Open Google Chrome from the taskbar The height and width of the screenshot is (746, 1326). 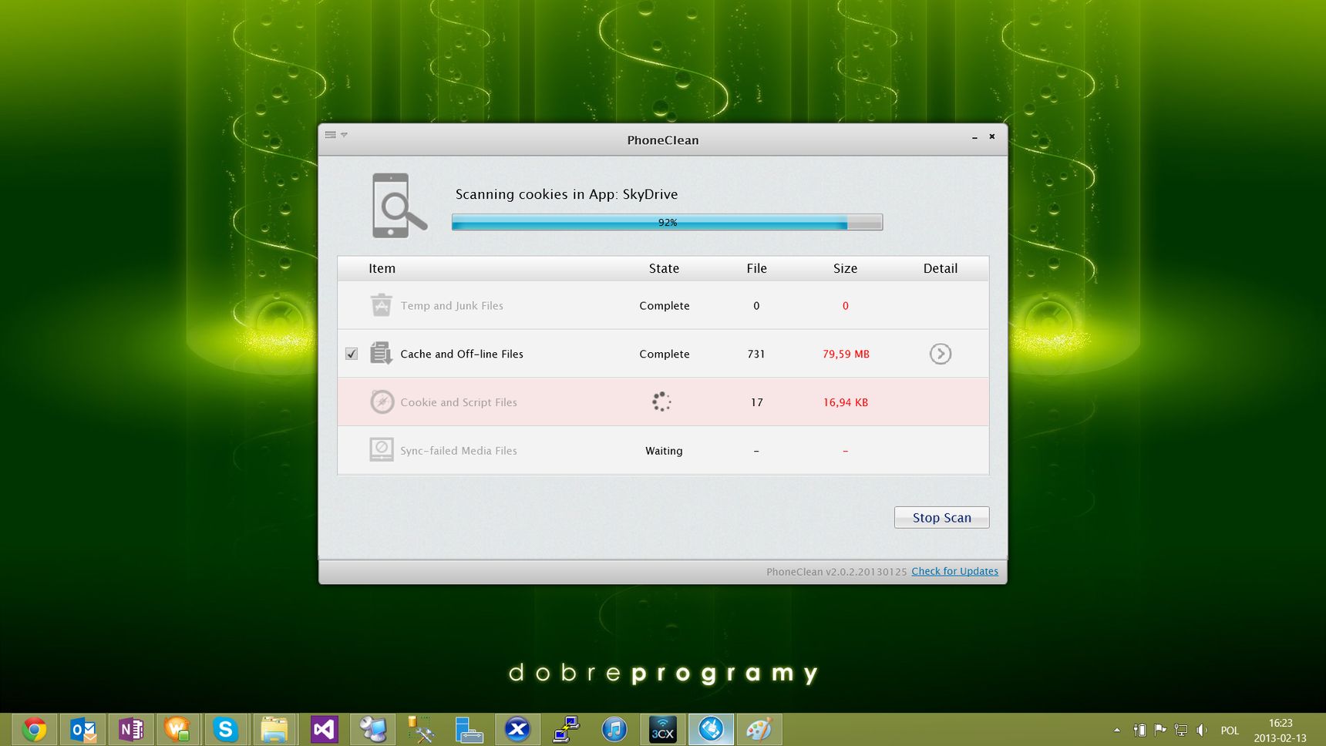[34, 729]
